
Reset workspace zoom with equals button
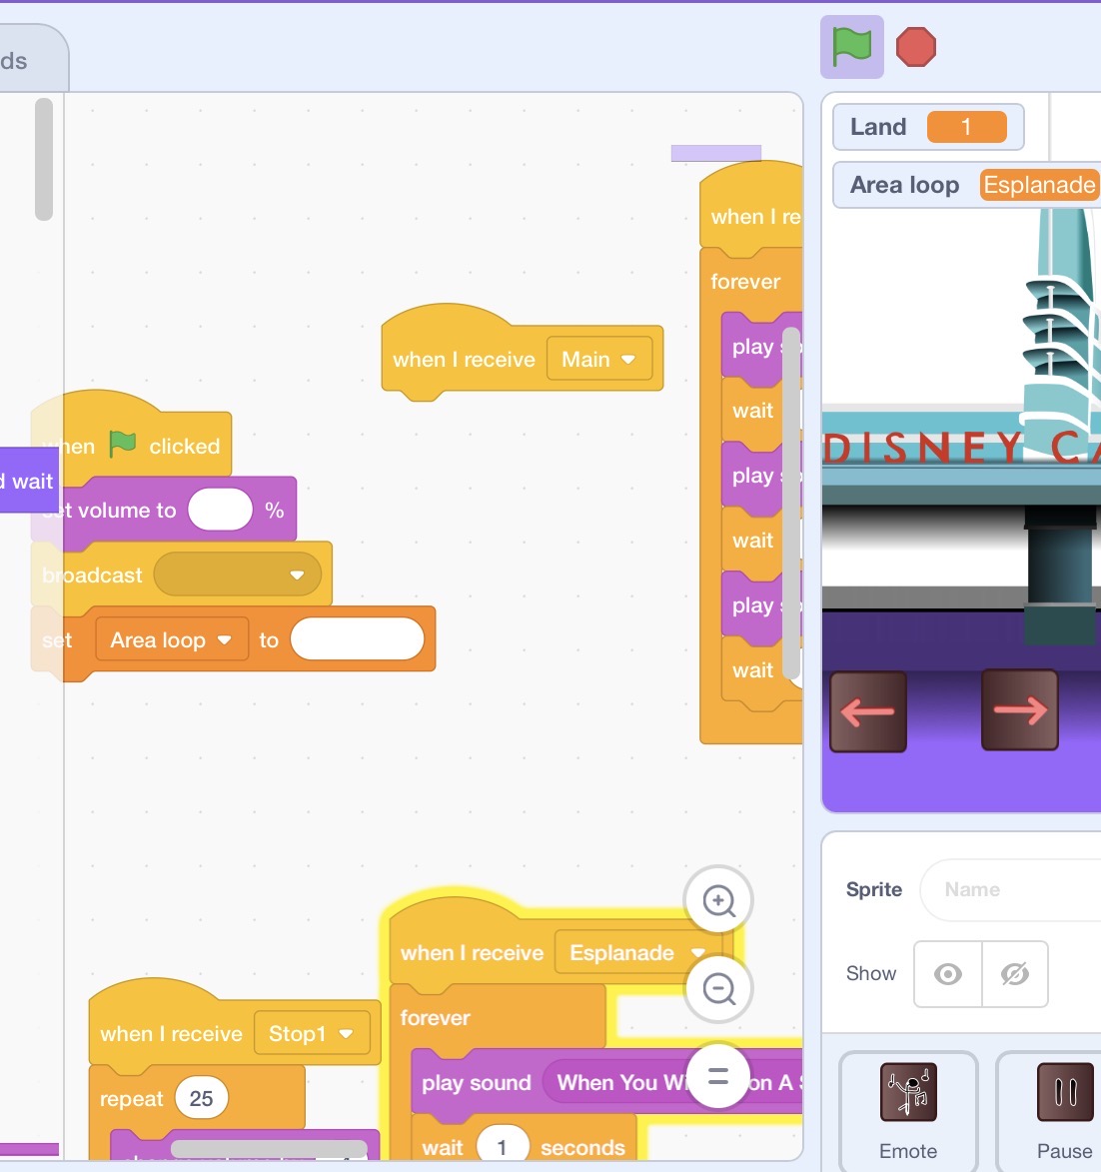718,1077
